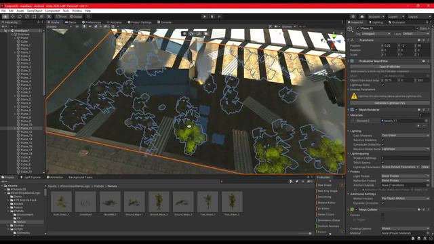Open the Layout dropdown
434x244 pixels.
point(419,16)
